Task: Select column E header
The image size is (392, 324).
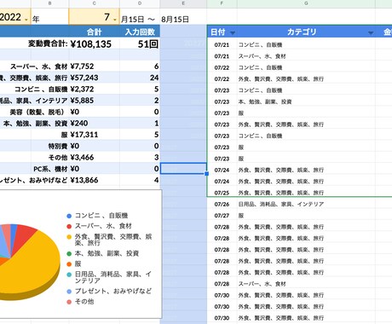Action: coord(183,3)
